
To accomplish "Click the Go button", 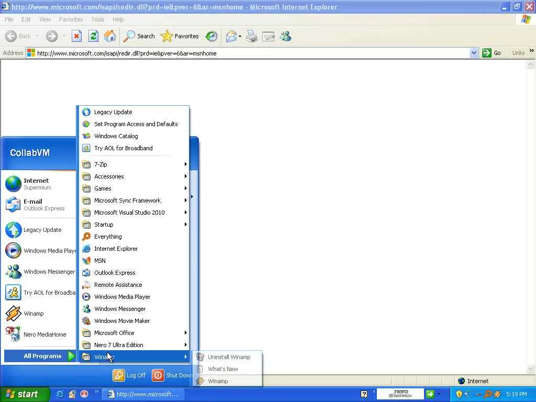I will [x=492, y=53].
